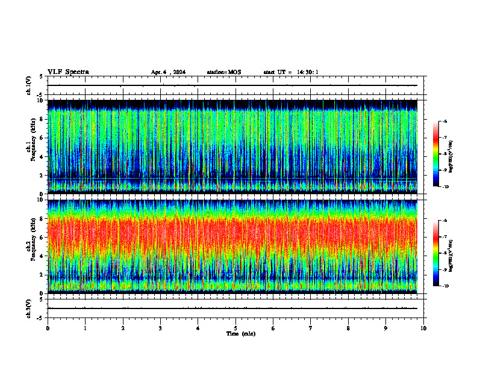The image size is (477, 368).
Task: Click inside the ch.1 spectrogram plot
Action: 232,147
